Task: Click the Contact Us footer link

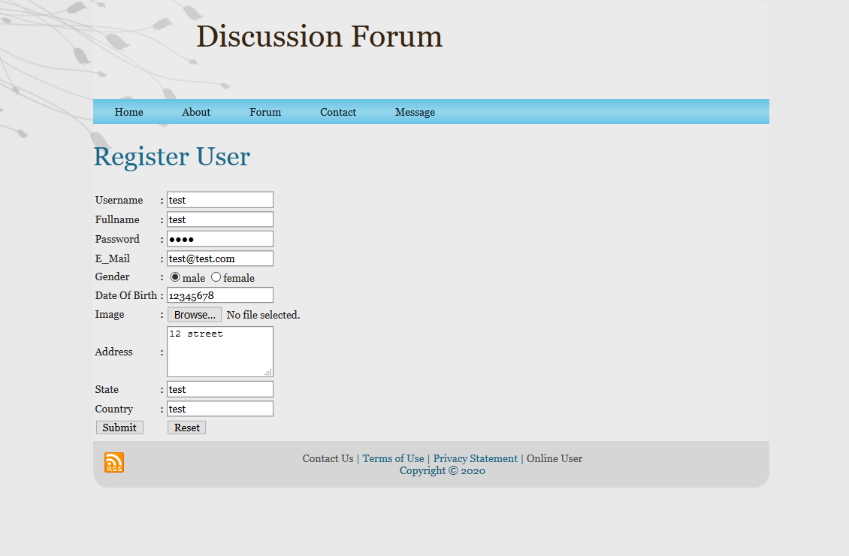Action: [327, 458]
